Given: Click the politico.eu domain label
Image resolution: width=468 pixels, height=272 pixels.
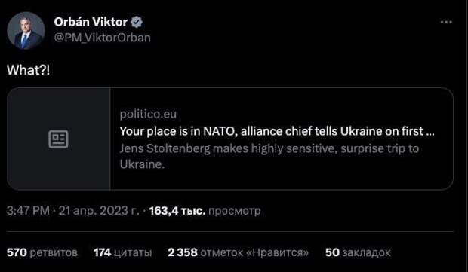Looking at the screenshot, I should 148,114.
